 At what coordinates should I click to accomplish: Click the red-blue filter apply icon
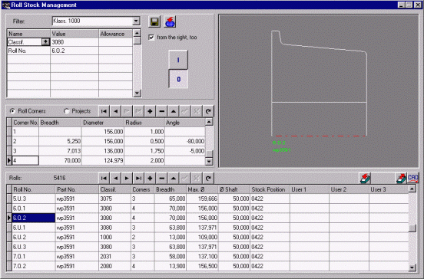pos(170,22)
